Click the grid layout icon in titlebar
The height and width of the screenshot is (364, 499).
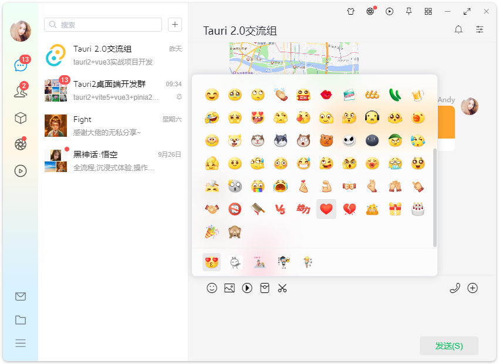[x=428, y=11]
